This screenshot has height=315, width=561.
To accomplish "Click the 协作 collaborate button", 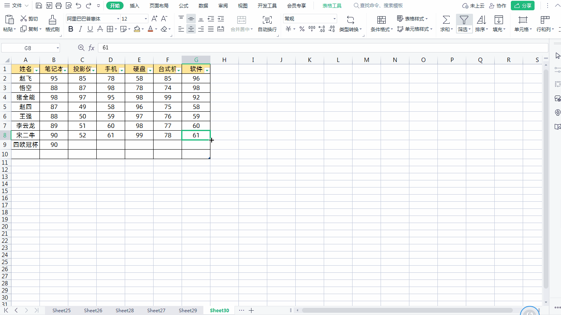I will [498, 6].
